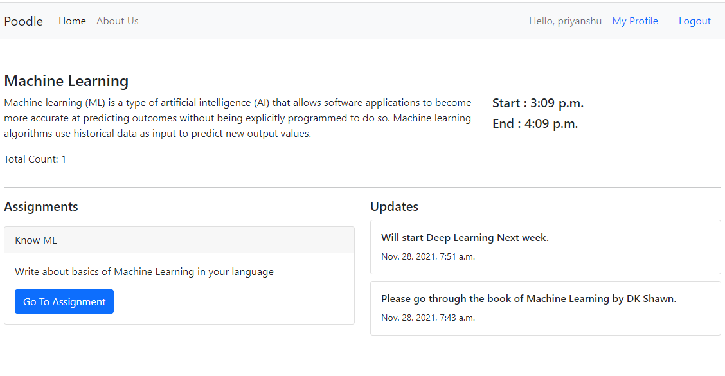Select the update about Deep Learning next week

[465, 237]
